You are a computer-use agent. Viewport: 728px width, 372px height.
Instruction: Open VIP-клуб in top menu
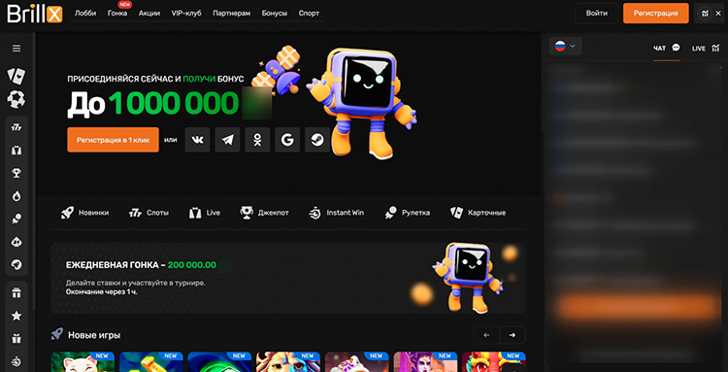(186, 14)
